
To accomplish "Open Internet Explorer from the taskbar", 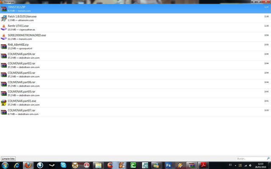I will point(17,165).
